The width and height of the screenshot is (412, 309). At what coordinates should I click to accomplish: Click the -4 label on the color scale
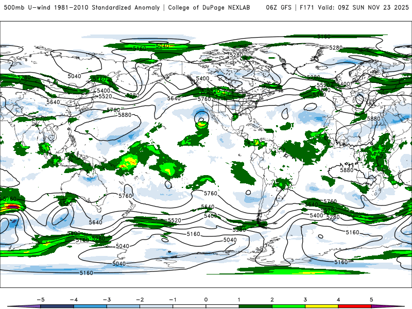point(74,300)
